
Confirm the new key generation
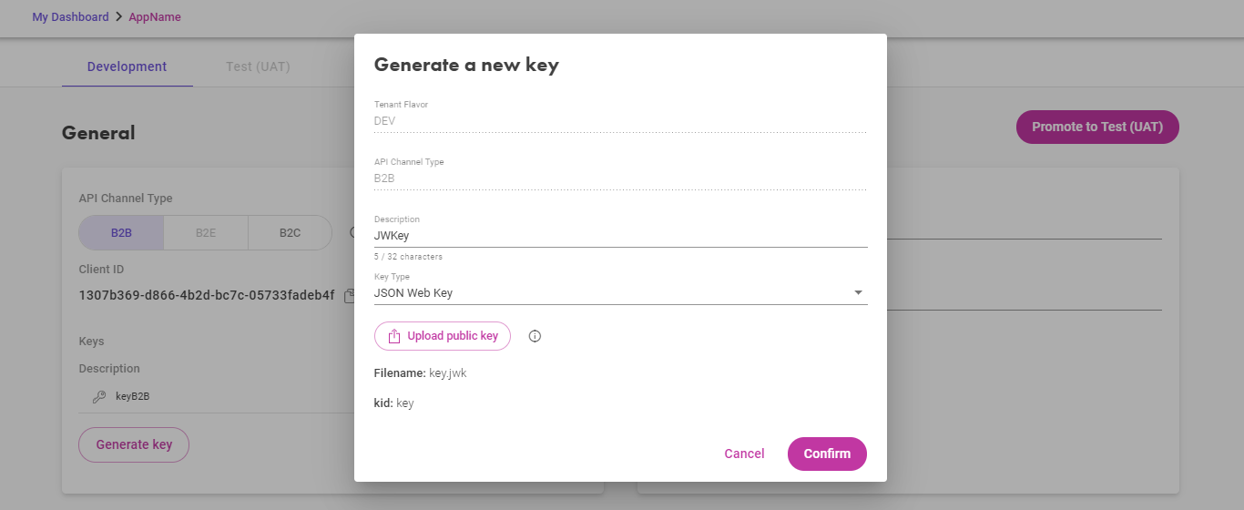click(827, 454)
